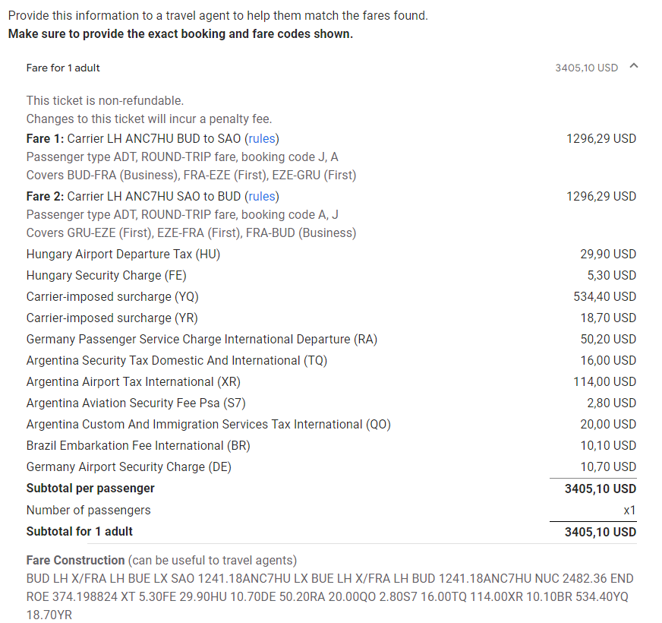Click the 3405,10 USD header total
The width and height of the screenshot is (662, 623).
click(x=586, y=68)
